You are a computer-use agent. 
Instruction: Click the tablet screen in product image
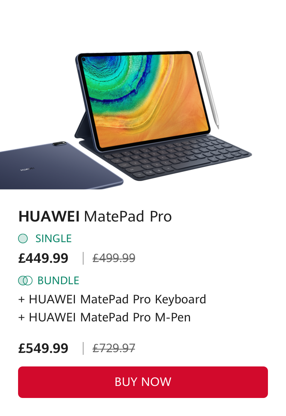(145, 99)
